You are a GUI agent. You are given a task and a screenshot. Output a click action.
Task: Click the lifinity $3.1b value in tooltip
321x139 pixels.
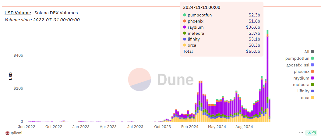pyautogui.click(x=255, y=39)
